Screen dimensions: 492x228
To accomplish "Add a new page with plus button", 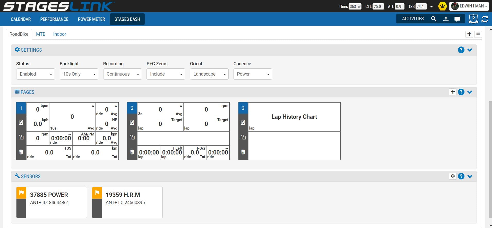I will pyautogui.click(x=453, y=92).
